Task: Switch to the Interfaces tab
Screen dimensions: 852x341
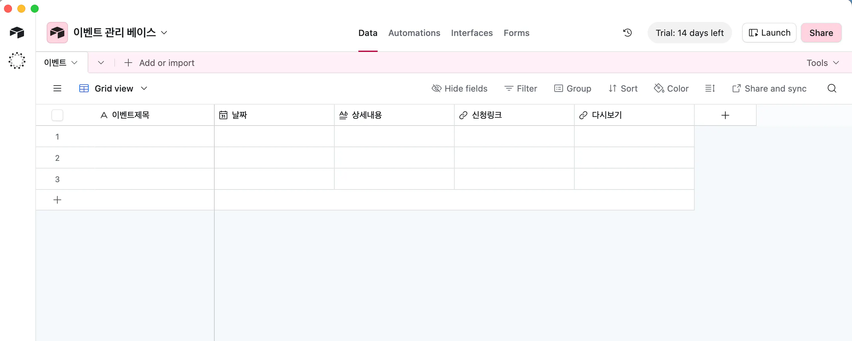Action: click(x=472, y=33)
